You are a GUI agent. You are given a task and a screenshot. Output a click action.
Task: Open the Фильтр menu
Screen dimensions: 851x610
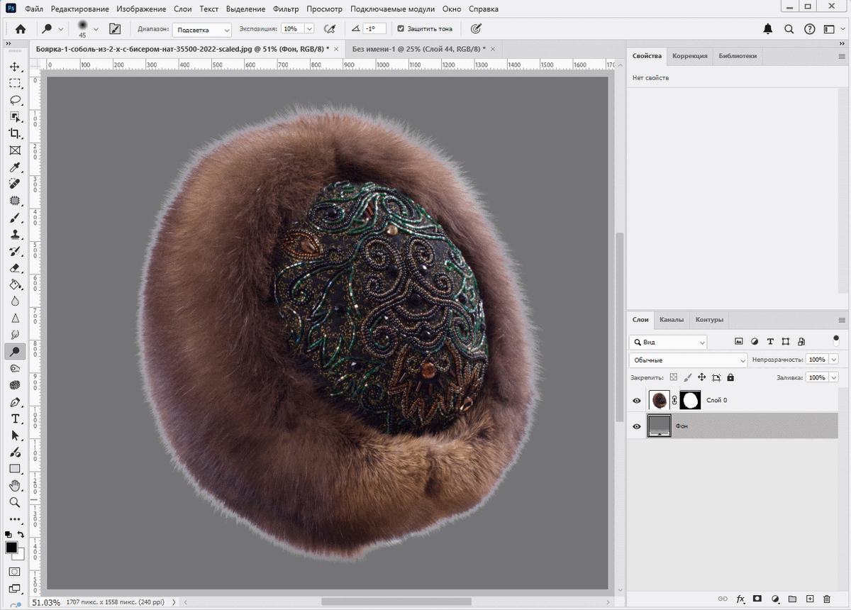click(x=286, y=9)
